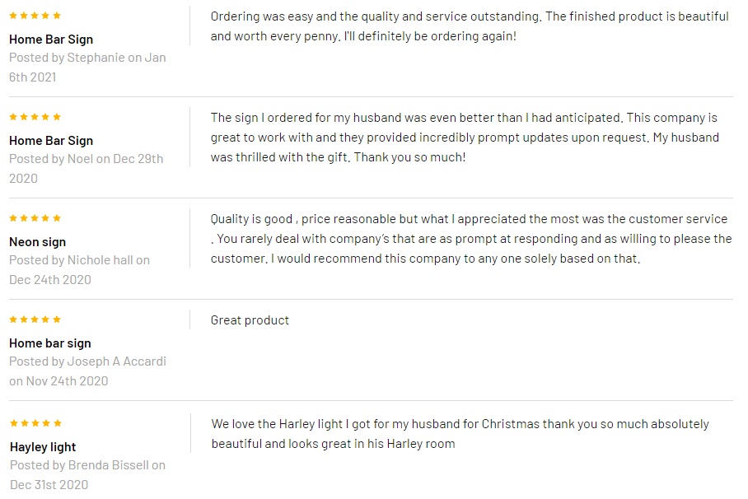Click the stars on Joseph A Accardi's review
The height and width of the screenshot is (499, 748).
(35, 319)
